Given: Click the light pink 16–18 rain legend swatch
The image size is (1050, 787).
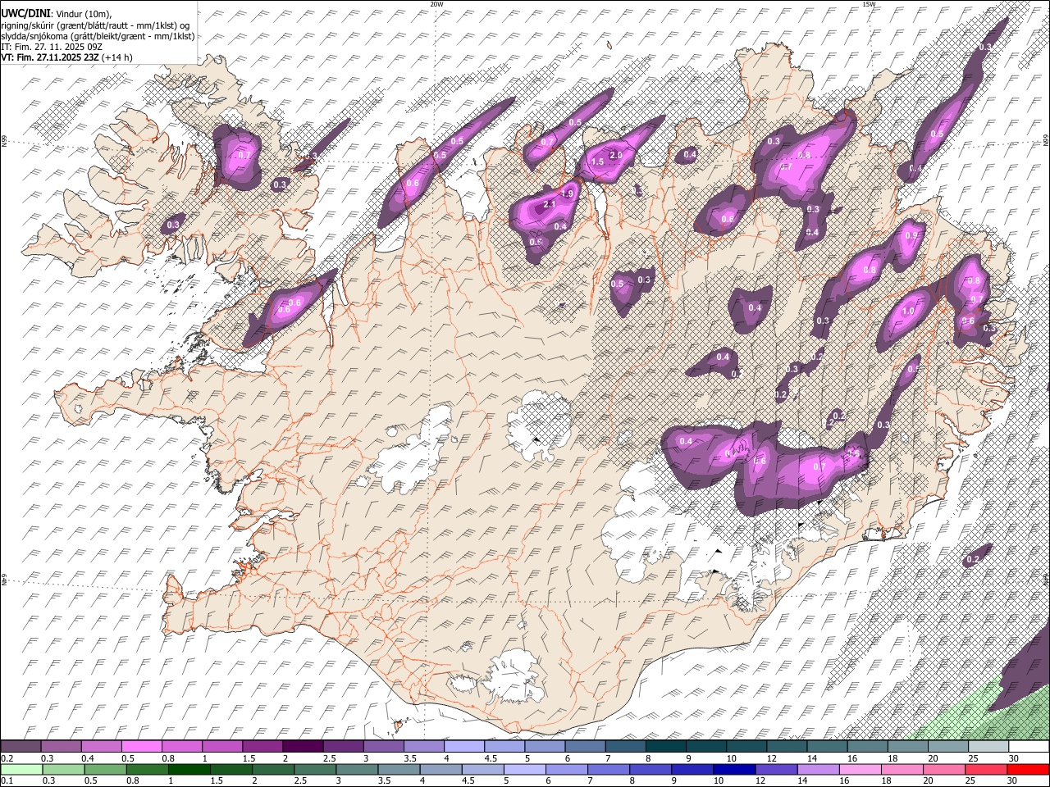Looking at the screenshot, I should pos(860,769).
